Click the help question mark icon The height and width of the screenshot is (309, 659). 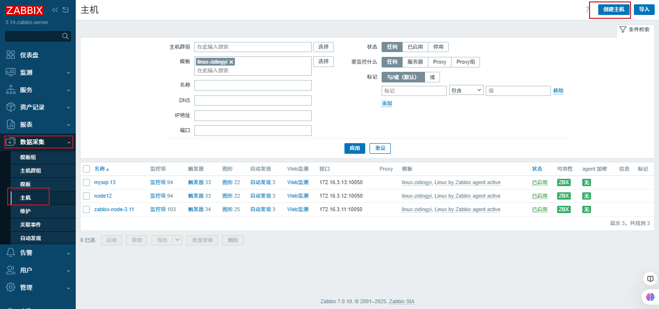click(588, 10)
